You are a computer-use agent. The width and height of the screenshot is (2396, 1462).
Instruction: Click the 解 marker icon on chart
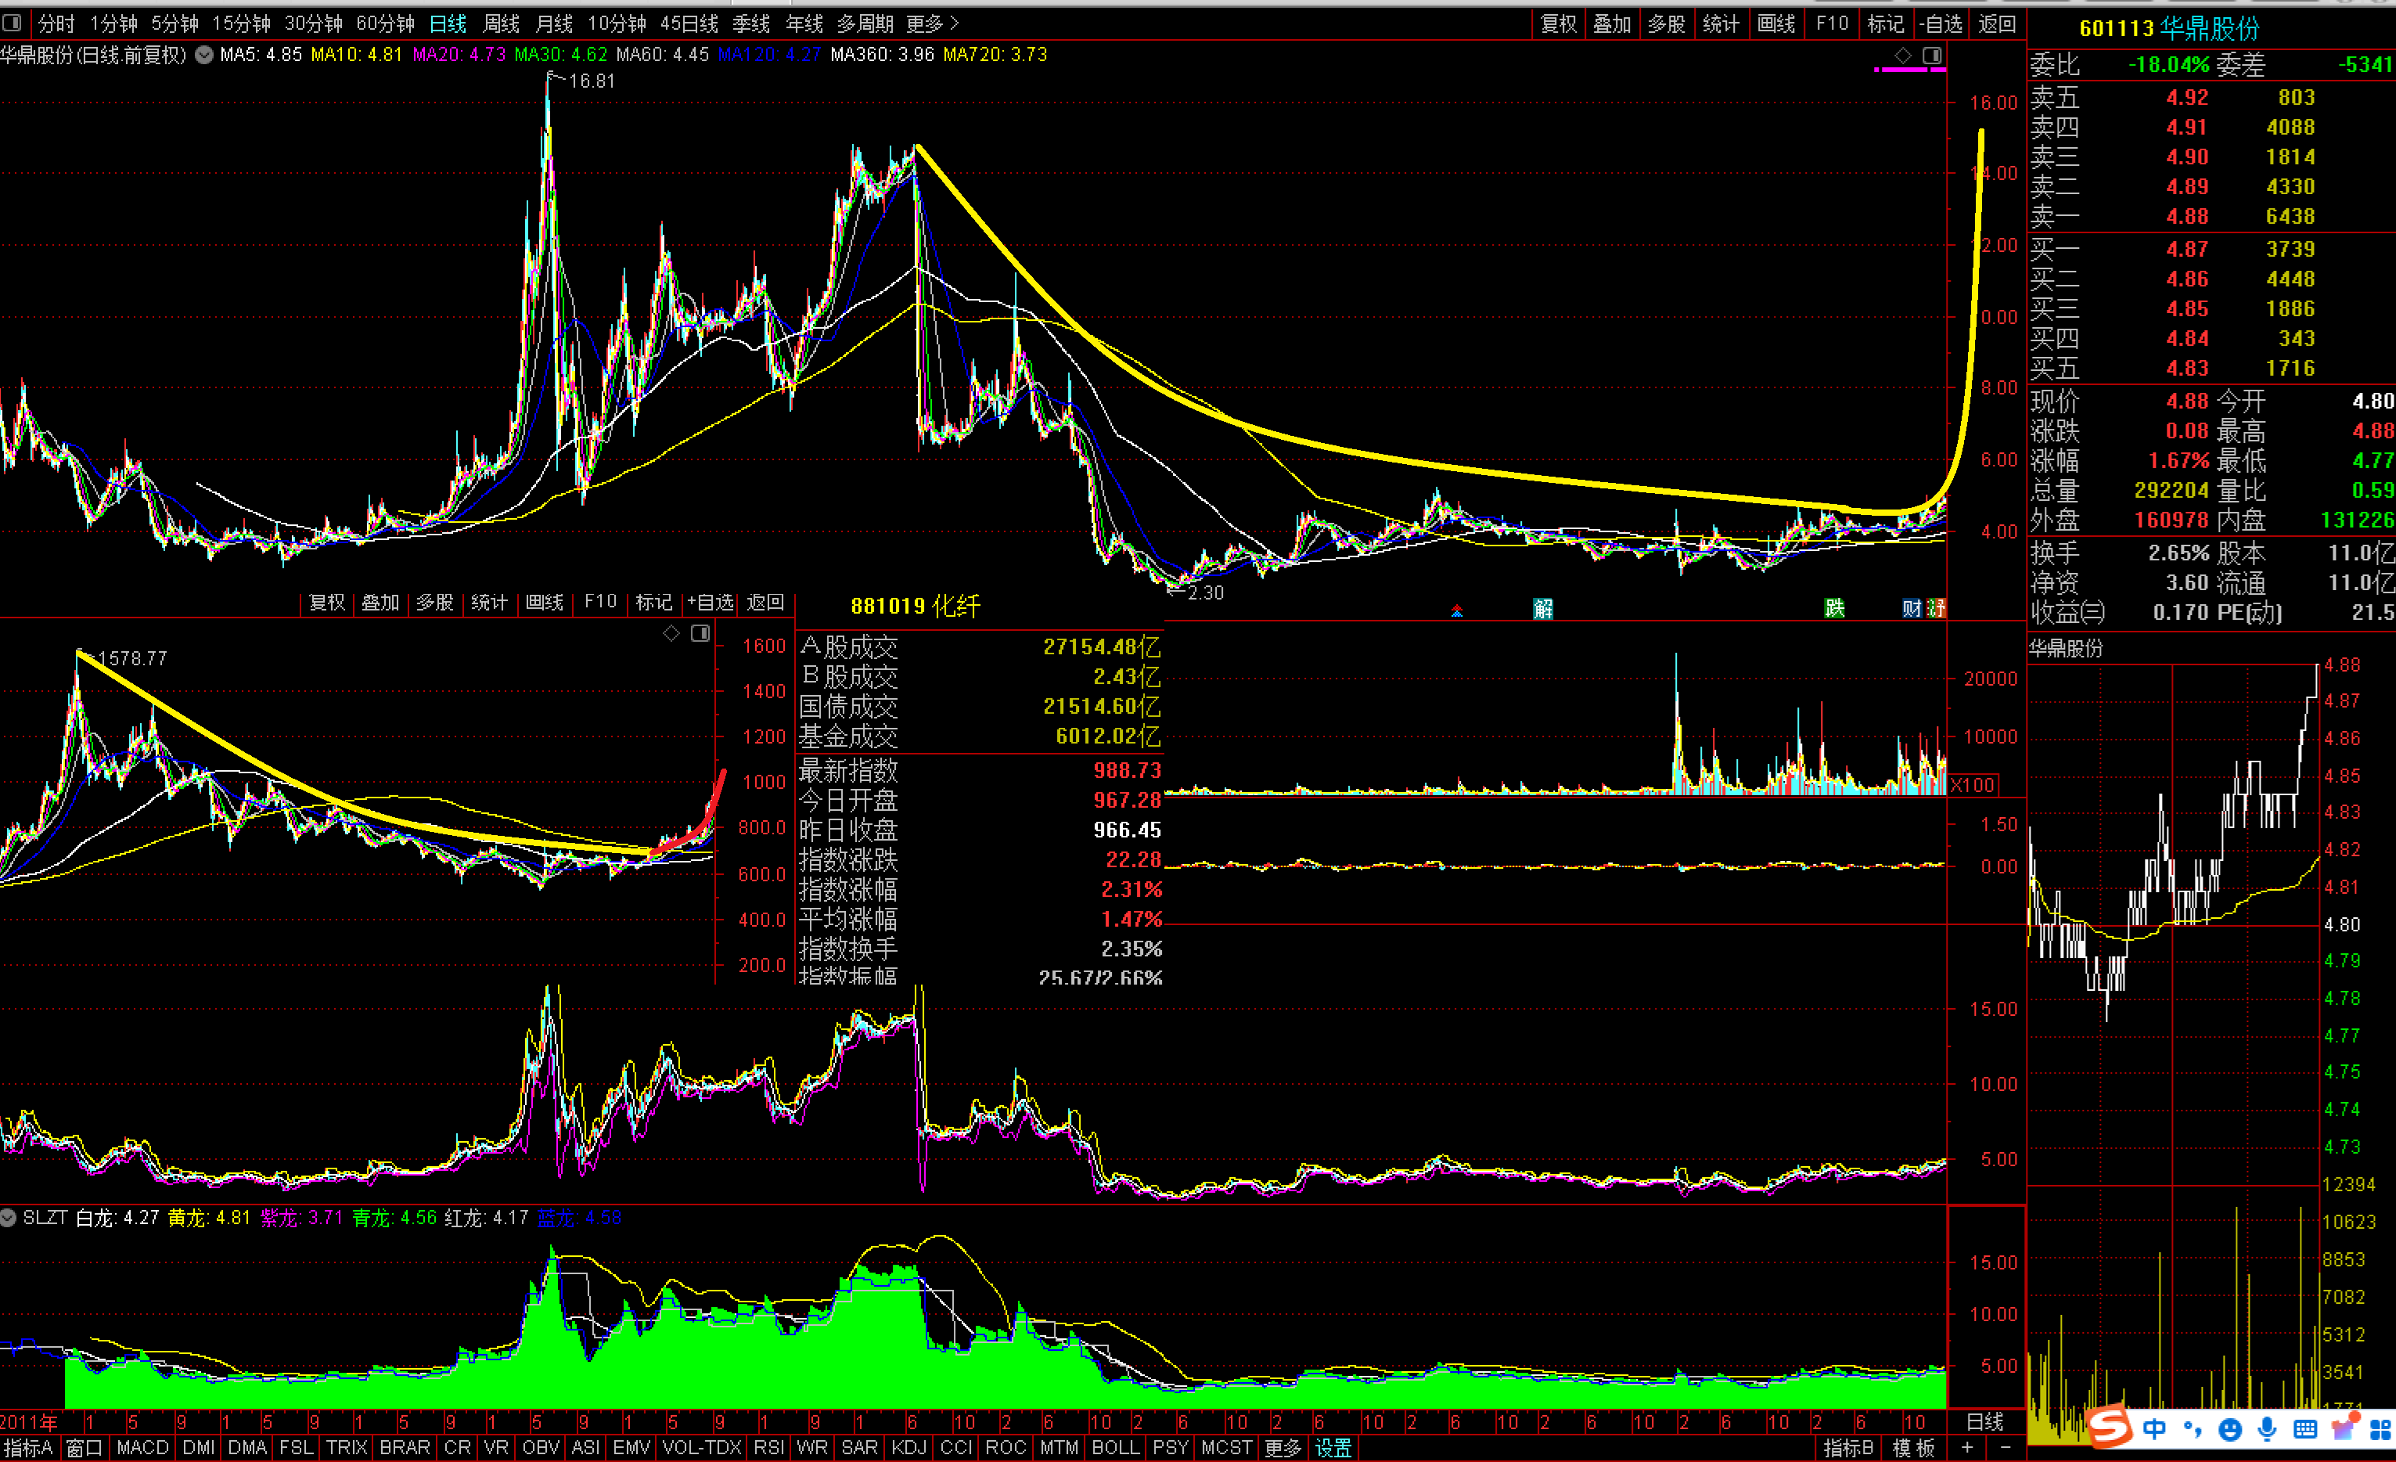click(x=1543, y=609)
